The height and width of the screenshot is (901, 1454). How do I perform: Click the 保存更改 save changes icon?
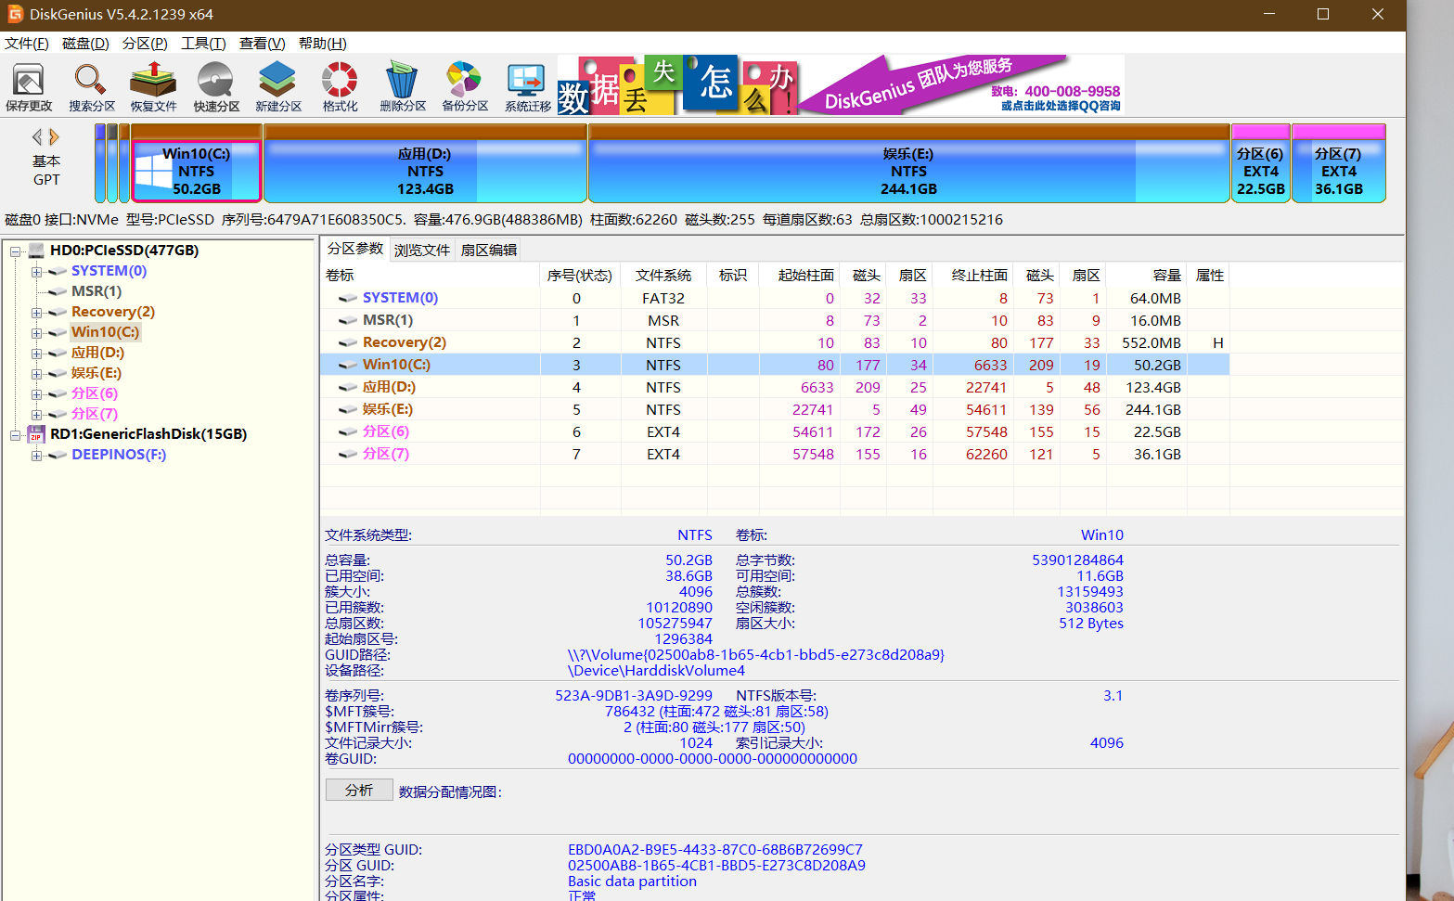pos(29,87)
